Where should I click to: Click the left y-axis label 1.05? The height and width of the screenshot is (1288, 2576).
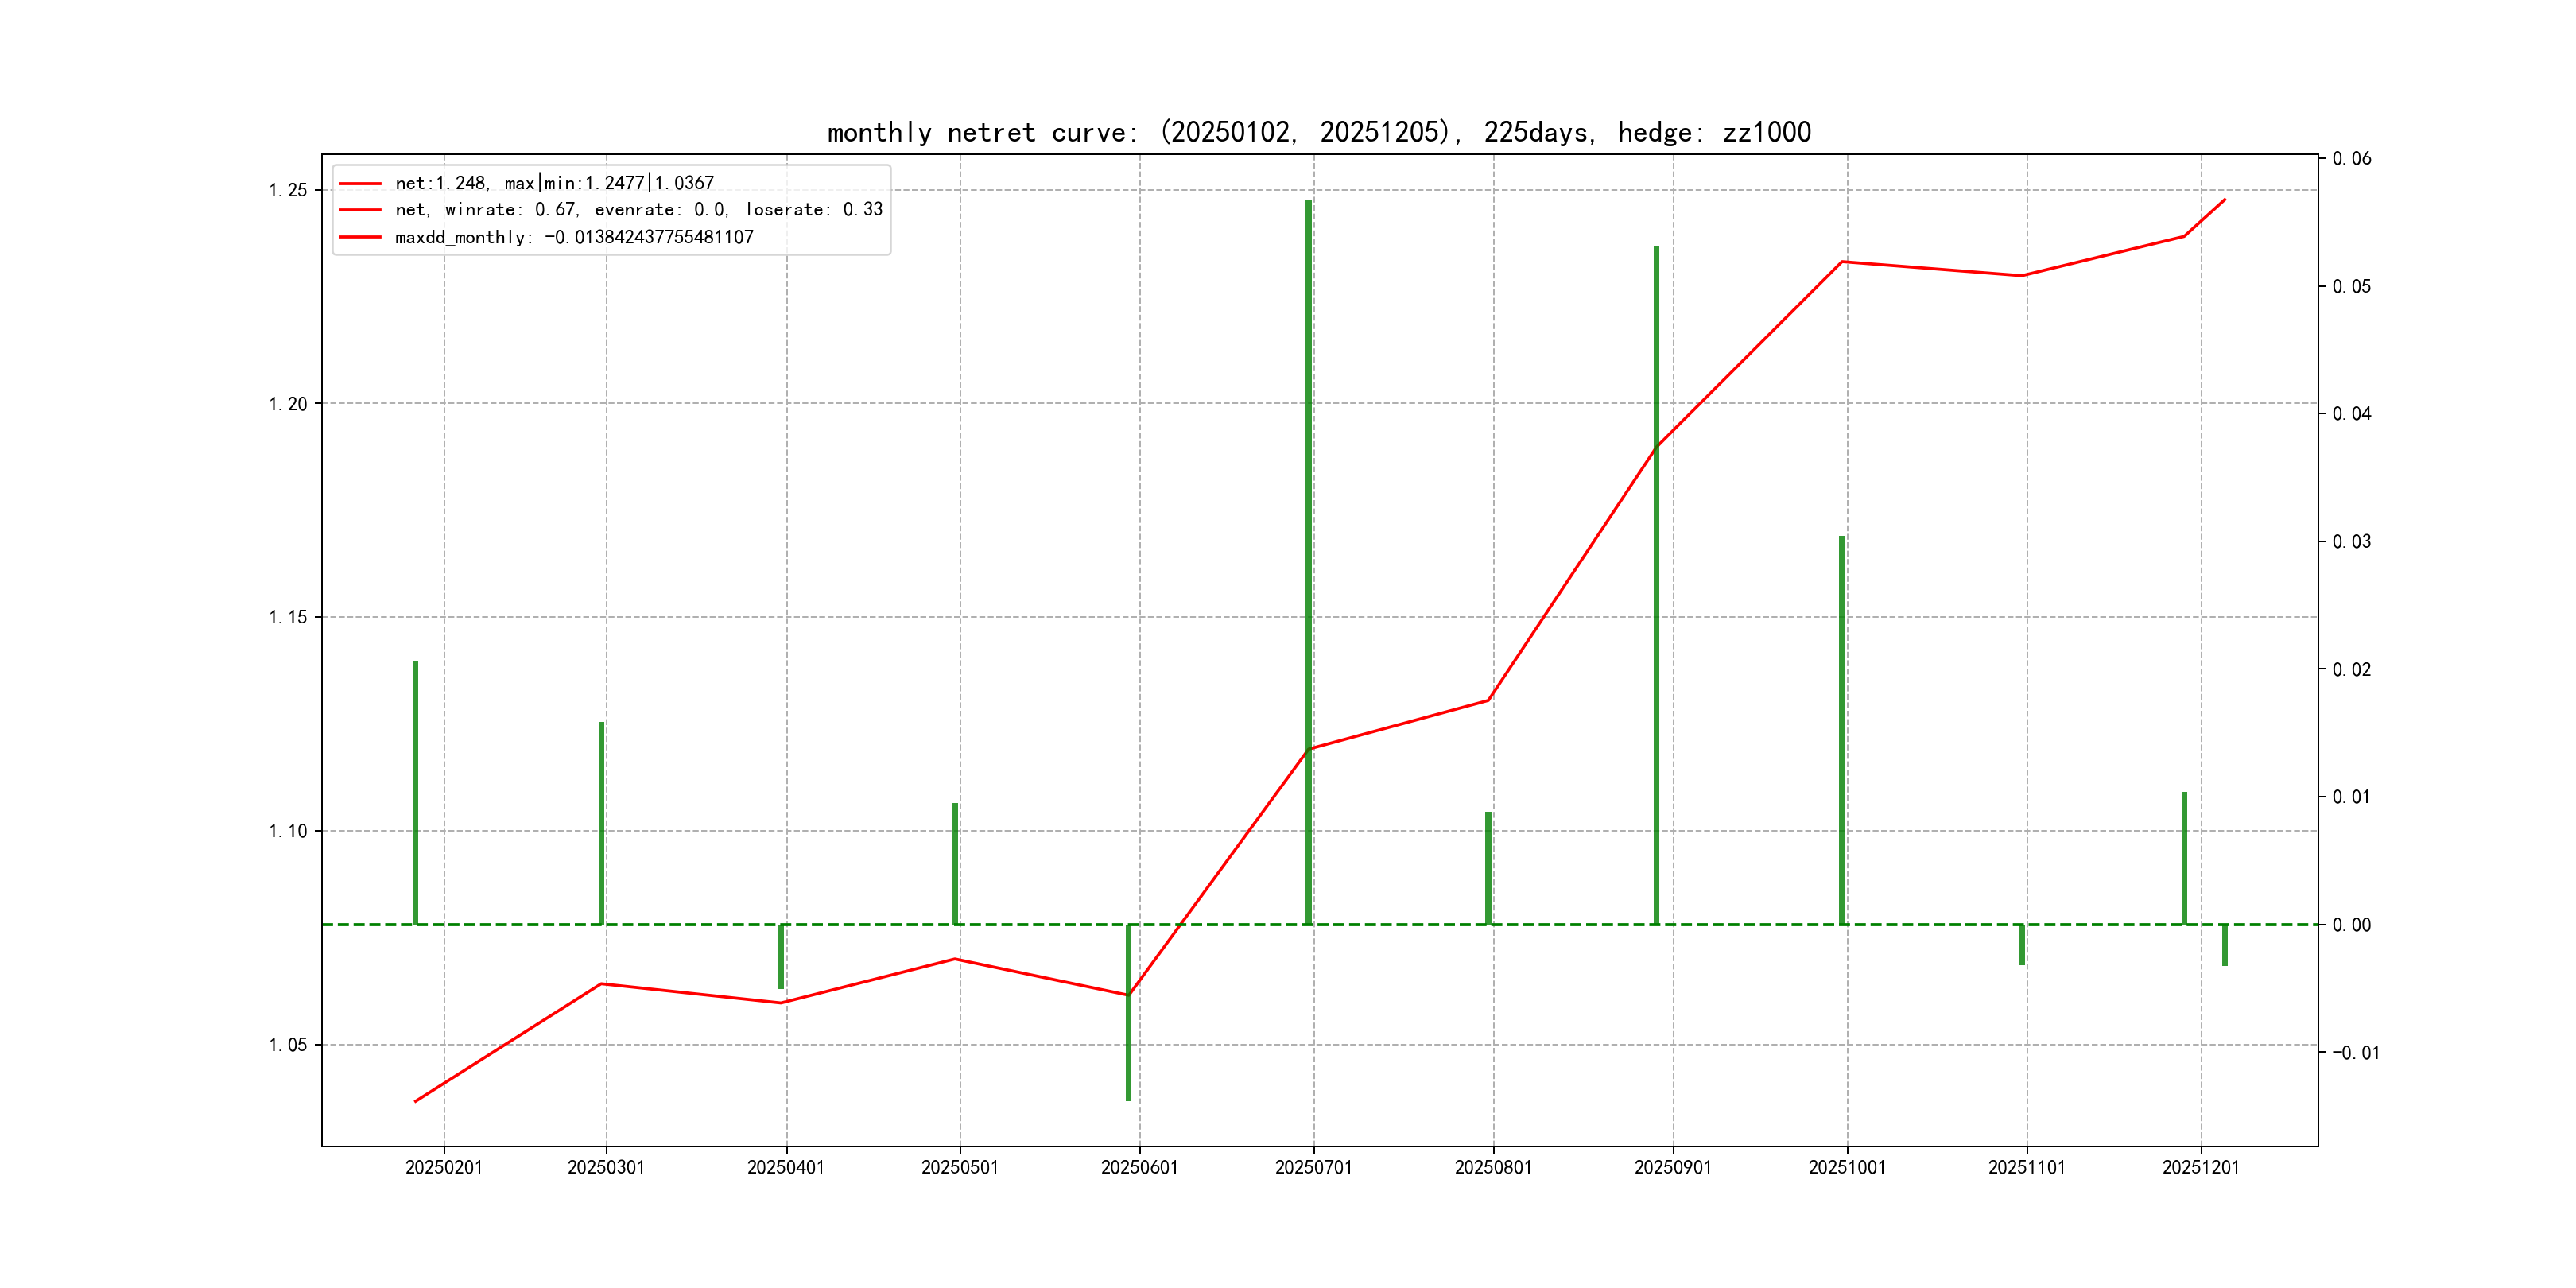point(288,1045)
